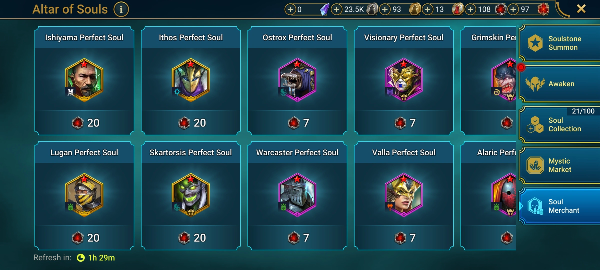Tap the plus icon beside 97

coord(513,9)
